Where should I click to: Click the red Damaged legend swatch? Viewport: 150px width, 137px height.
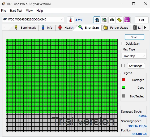click(123, 79)
